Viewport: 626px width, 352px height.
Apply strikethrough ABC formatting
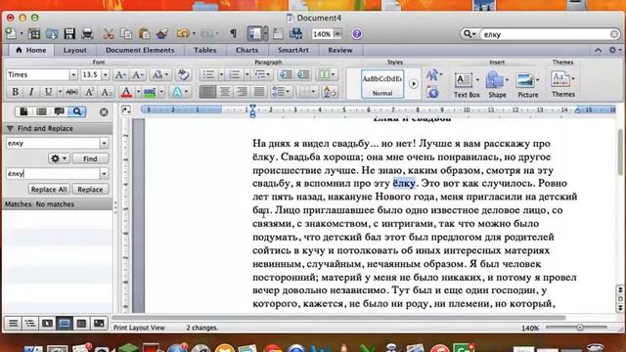[71, 92]
